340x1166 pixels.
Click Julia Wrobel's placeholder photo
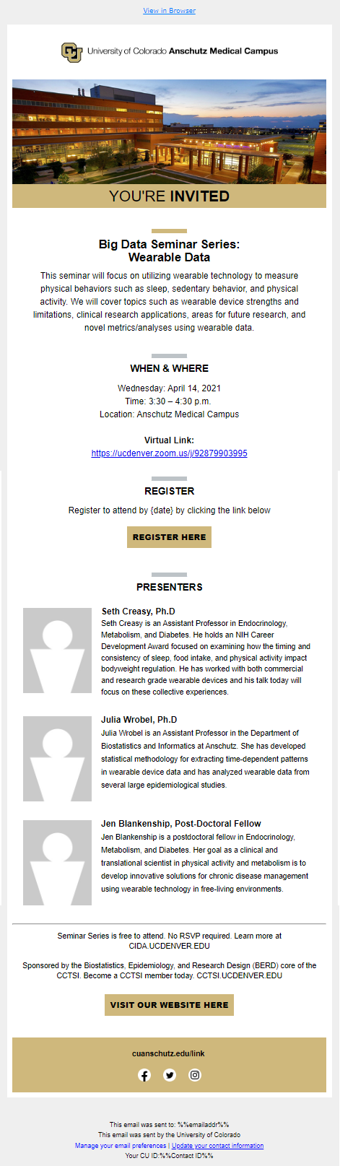(57, 759)
